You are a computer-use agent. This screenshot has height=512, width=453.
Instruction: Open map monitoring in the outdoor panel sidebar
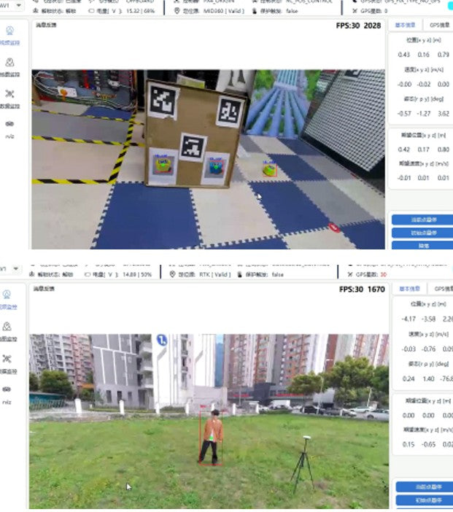7,331
